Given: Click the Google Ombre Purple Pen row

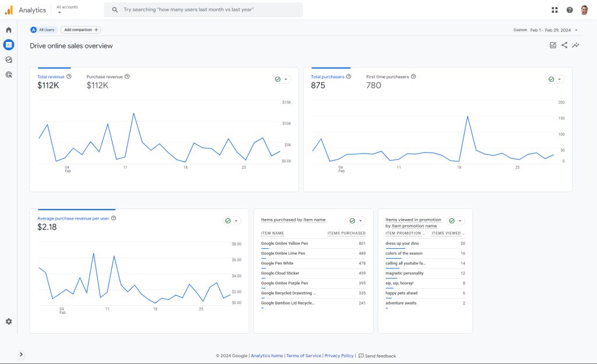Looking at the screenshot, I should [x=313, y=284].
